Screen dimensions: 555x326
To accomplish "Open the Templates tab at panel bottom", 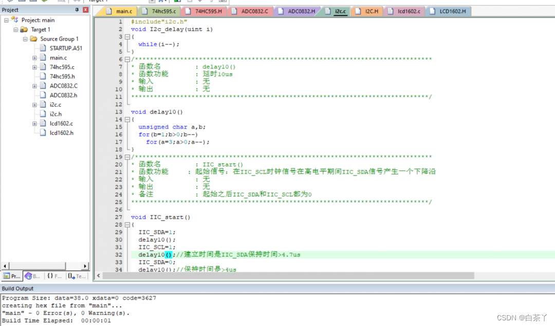I will [x=77, y=276].
